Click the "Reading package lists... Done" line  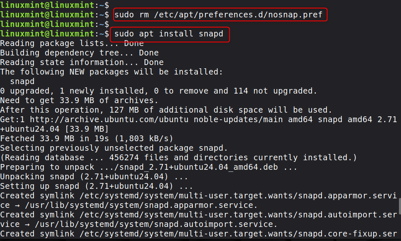72,43
